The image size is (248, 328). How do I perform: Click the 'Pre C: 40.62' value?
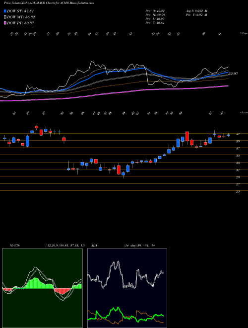[155, 23]
